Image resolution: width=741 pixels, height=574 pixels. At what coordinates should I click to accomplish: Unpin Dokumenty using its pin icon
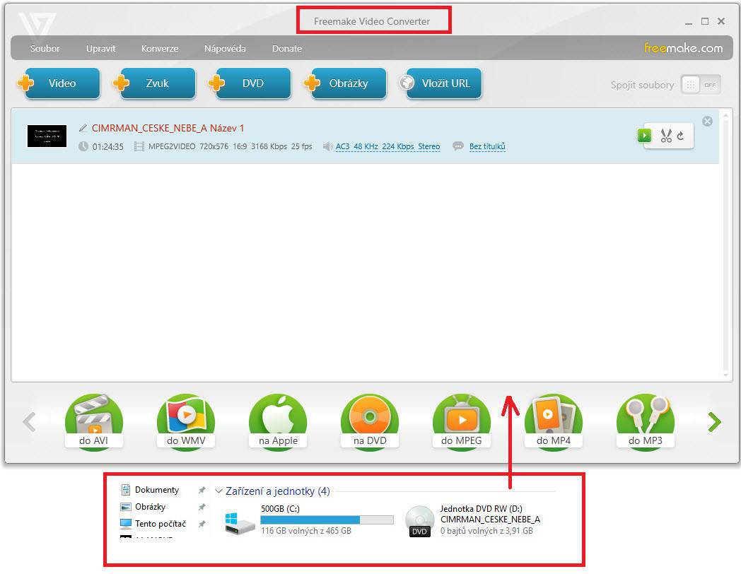202,491
